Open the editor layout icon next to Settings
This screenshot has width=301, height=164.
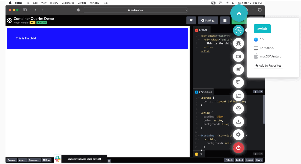tap(225, 20)
